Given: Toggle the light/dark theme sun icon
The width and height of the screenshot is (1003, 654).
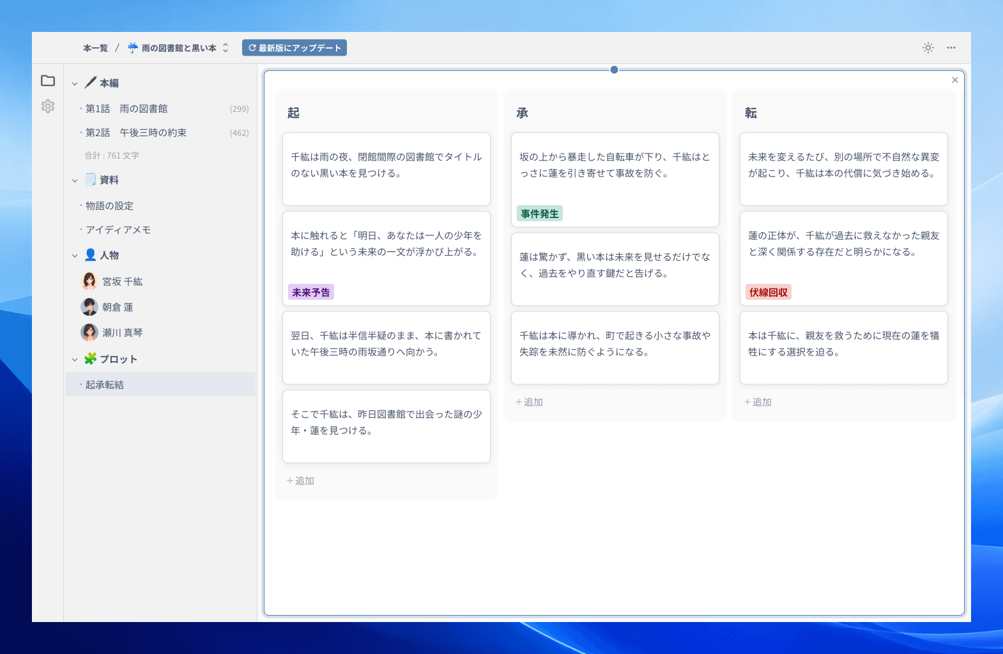Looking at the screenshot, I should pyautogui.click(x=928, y=48).
